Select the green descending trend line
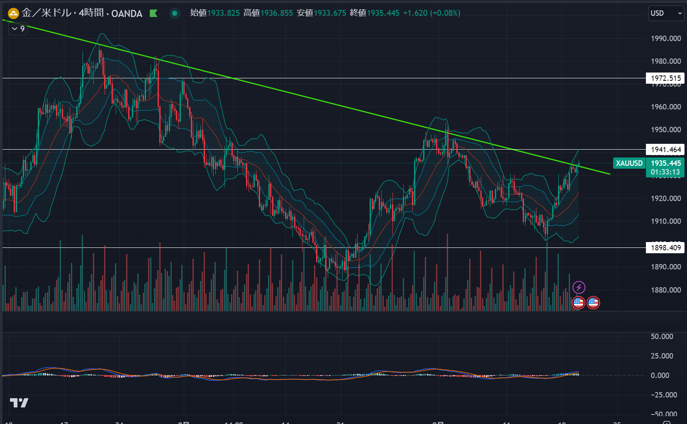The image size is (687, 424). (307, 97)
